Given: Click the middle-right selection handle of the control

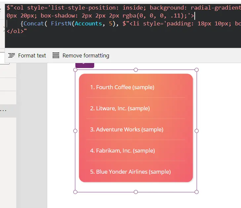Looking at the screenshot, I should click(x=197, y=131).
